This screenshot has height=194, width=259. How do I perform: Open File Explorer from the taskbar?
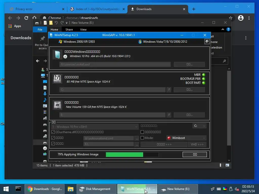point(71,189)
